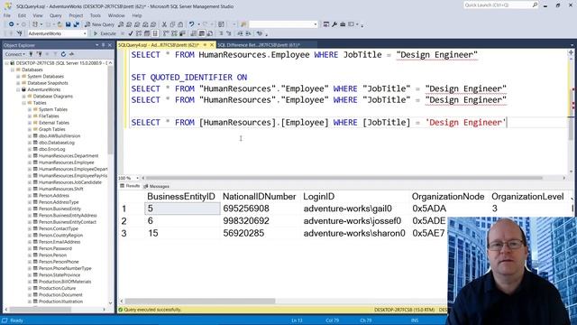Toggle Include Live Query Statistics
The width and height of the screenshot is (577, 325).
174,33
